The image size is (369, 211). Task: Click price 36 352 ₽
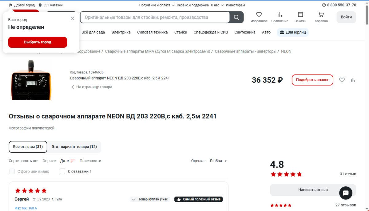point(267,80)
